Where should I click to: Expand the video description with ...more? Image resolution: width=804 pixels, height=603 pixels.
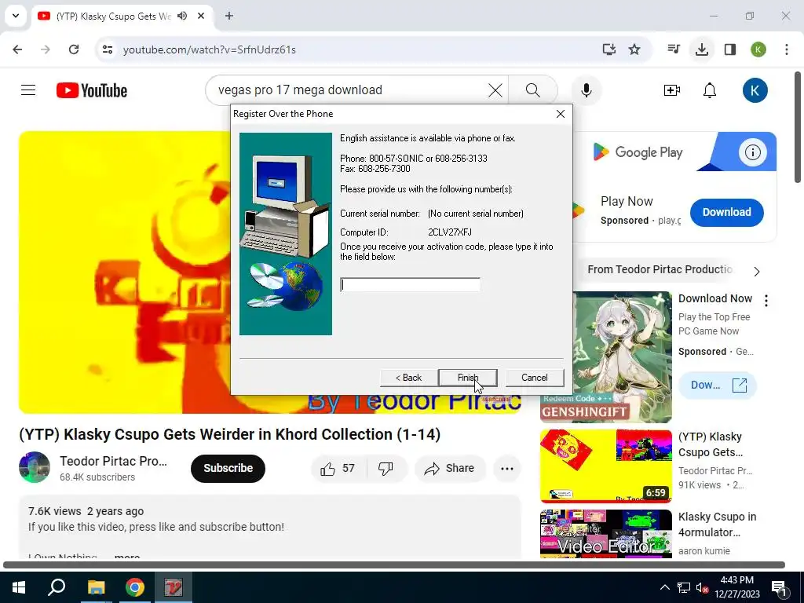(126, 556)
